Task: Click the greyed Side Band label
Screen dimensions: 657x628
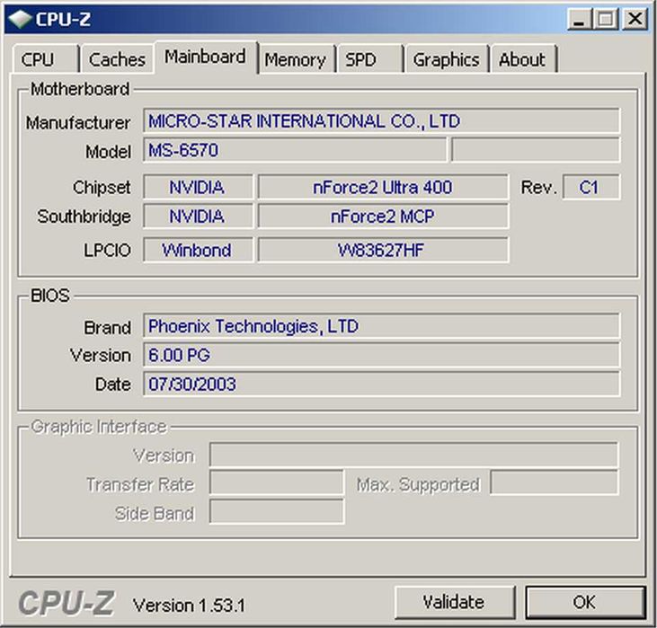Action: [x=155, y=513]
